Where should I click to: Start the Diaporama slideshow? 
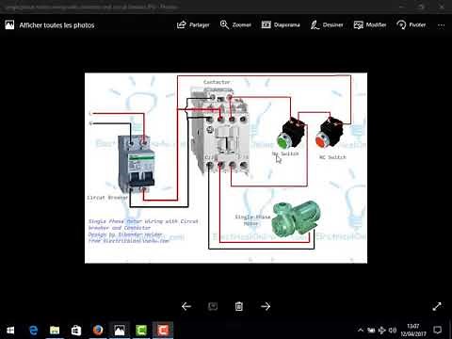point(281,24)
